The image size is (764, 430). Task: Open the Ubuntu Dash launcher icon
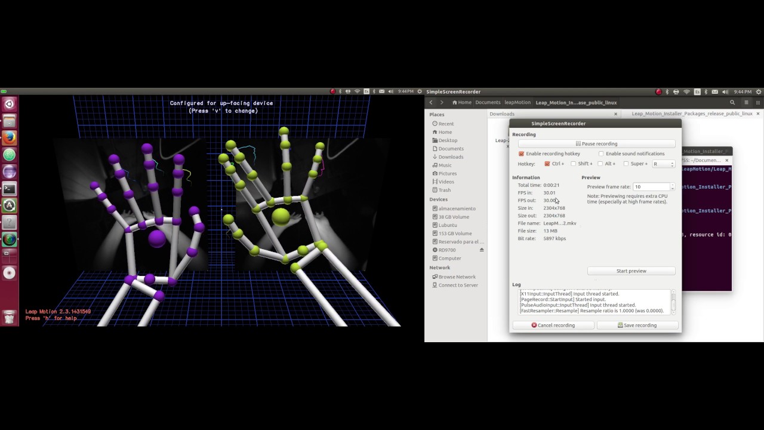click(x=9, y=104)
